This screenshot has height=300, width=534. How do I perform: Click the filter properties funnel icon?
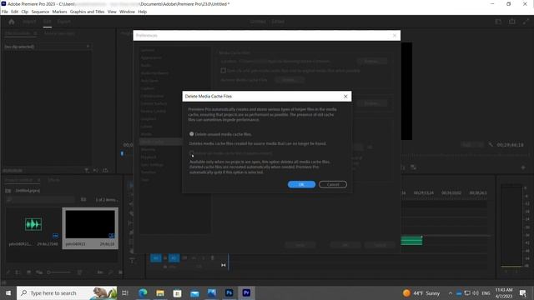point(87,170)
